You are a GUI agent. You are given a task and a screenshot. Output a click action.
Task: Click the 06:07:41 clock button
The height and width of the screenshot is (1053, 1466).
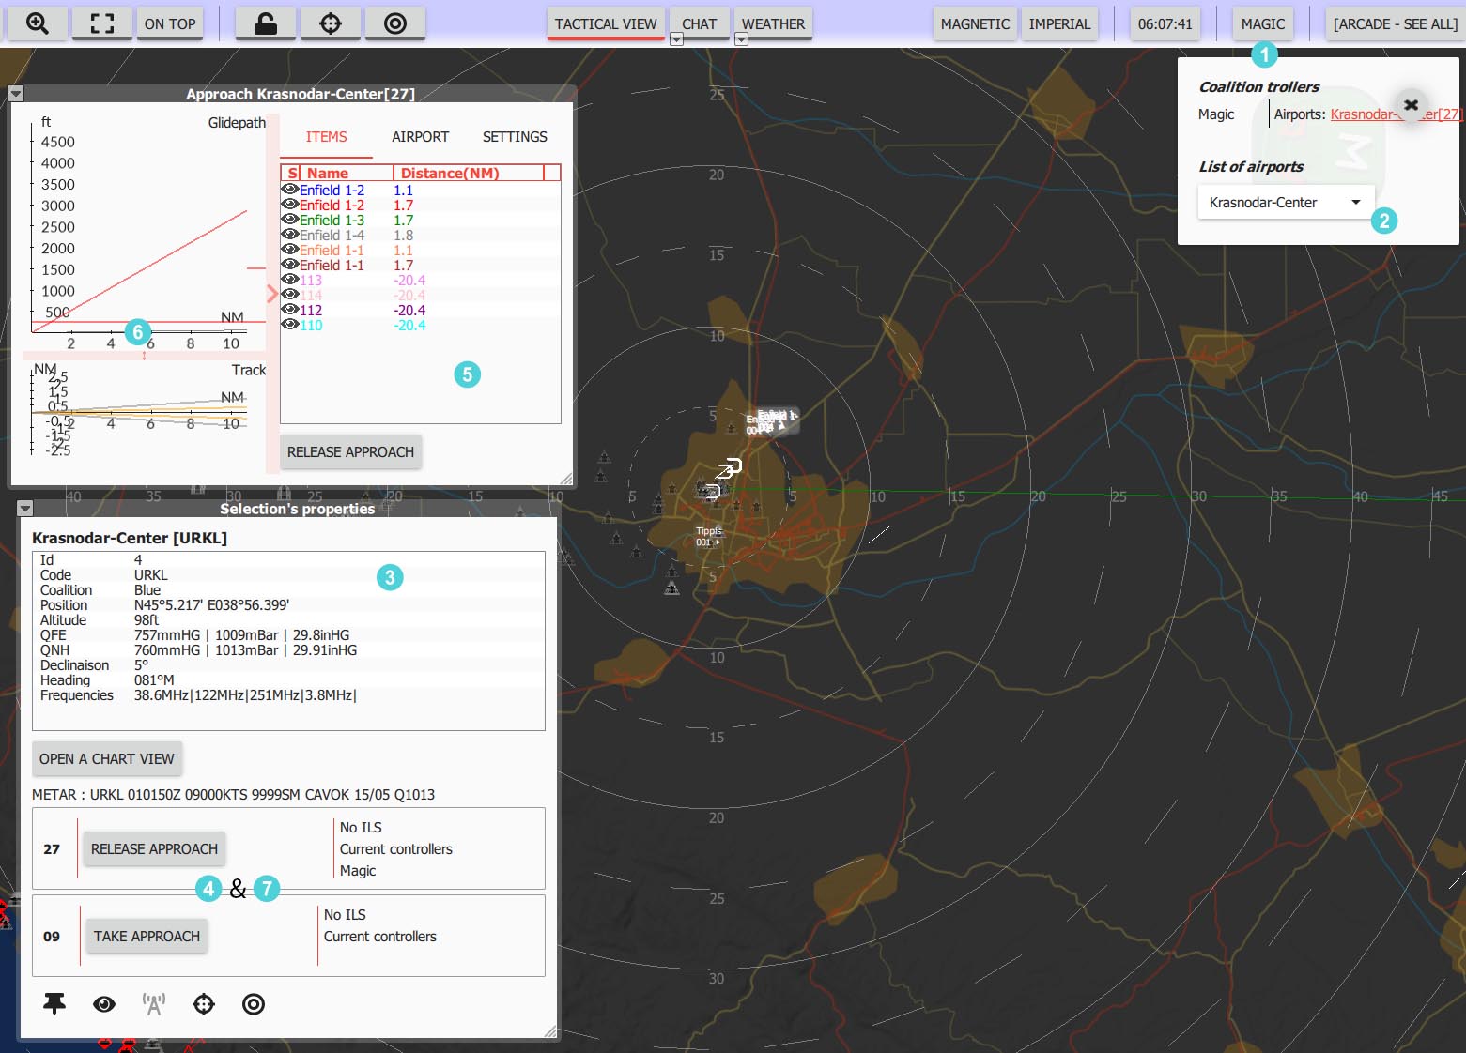(1165, 24)
